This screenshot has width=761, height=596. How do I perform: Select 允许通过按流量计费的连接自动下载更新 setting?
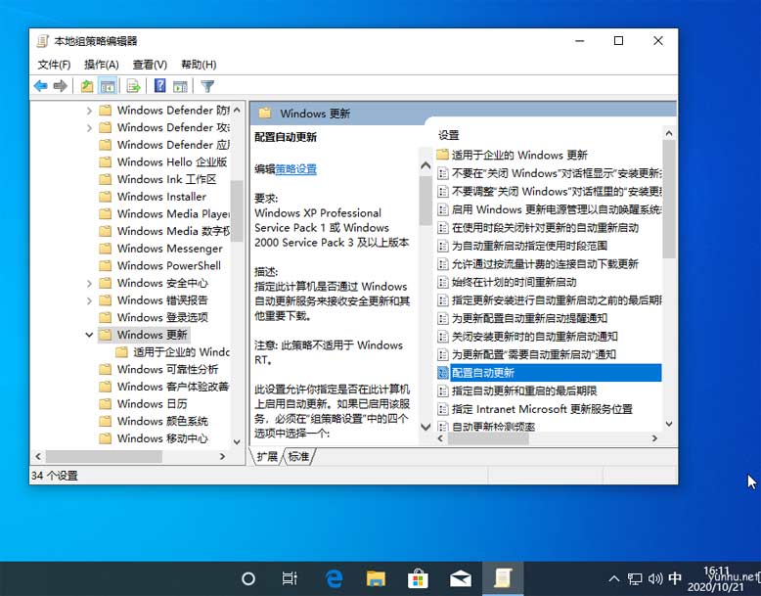[x=538, y=264]
